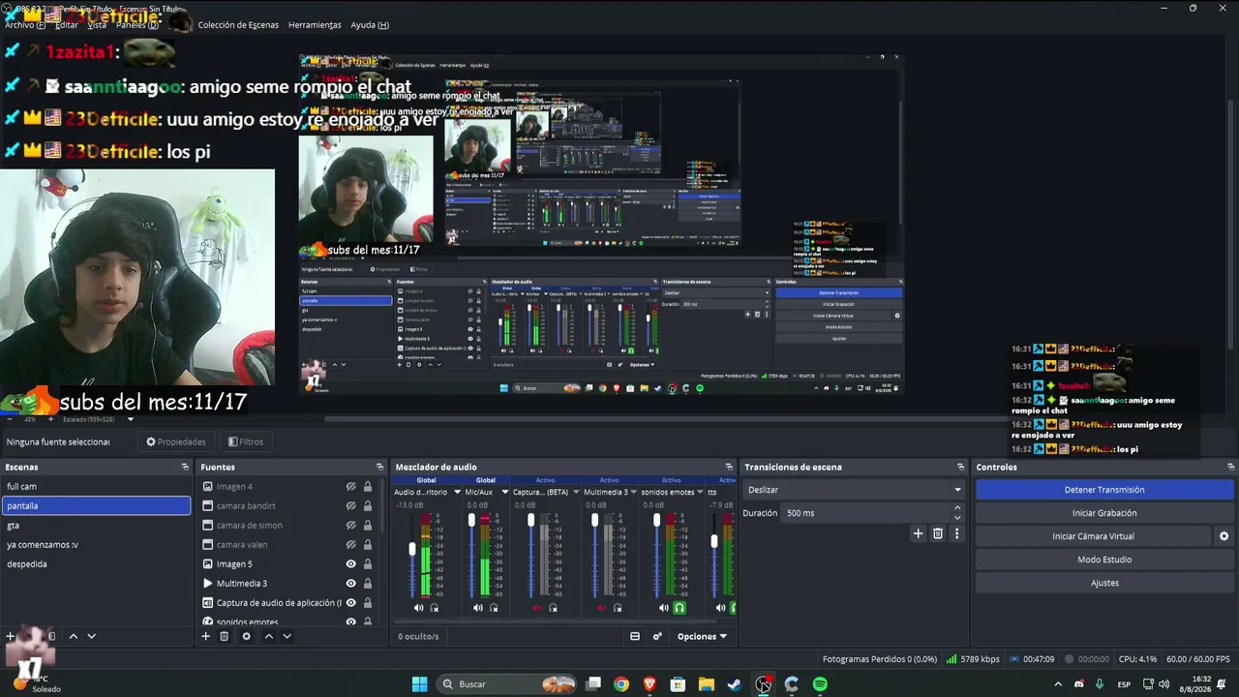The image size is (1239, 697).
Task: Mute the Audio del escritorio channel
Action: point(419,608)
